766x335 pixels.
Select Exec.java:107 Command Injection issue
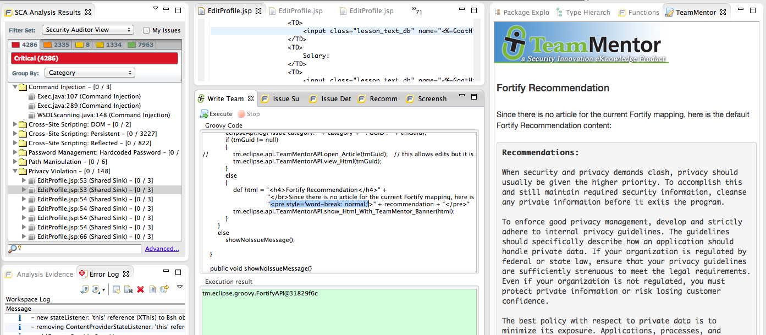click(89, 96)
